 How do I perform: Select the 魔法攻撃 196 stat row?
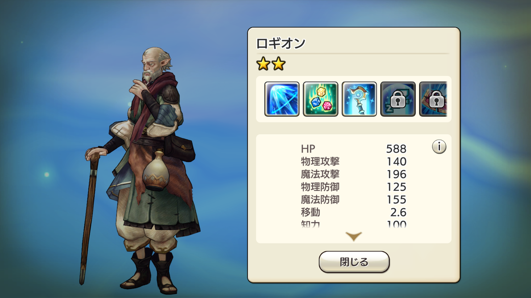(x=354, y=174)
